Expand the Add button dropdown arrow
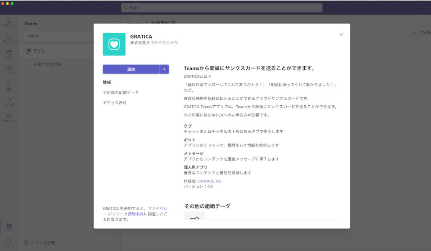The image size is (431, 251). pos(164,69)
